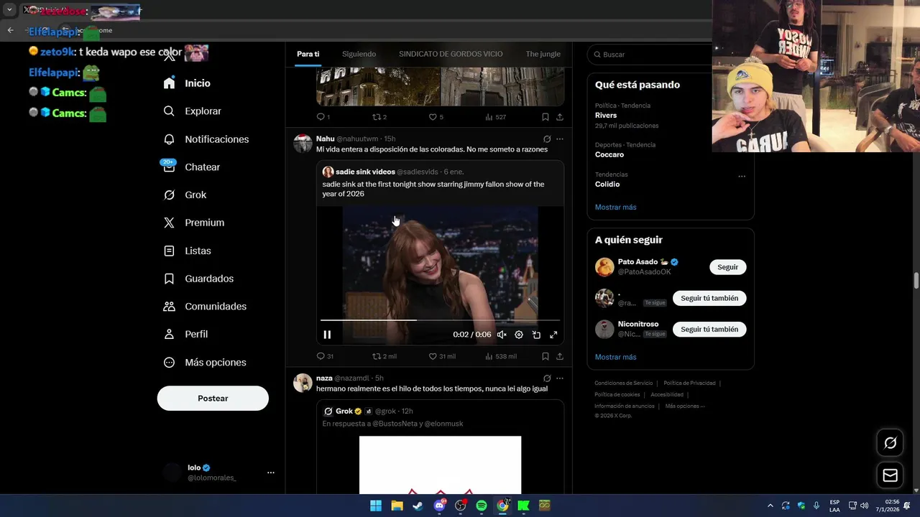Open view stats showing 527
Screen dimensions: 920x517
[496, 117]
